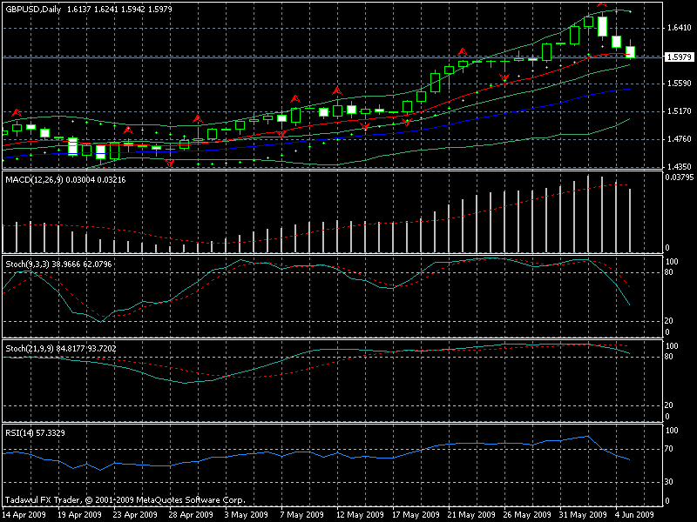
Task: Click the 7 May 2009 date label
Action: pos(301,515)
